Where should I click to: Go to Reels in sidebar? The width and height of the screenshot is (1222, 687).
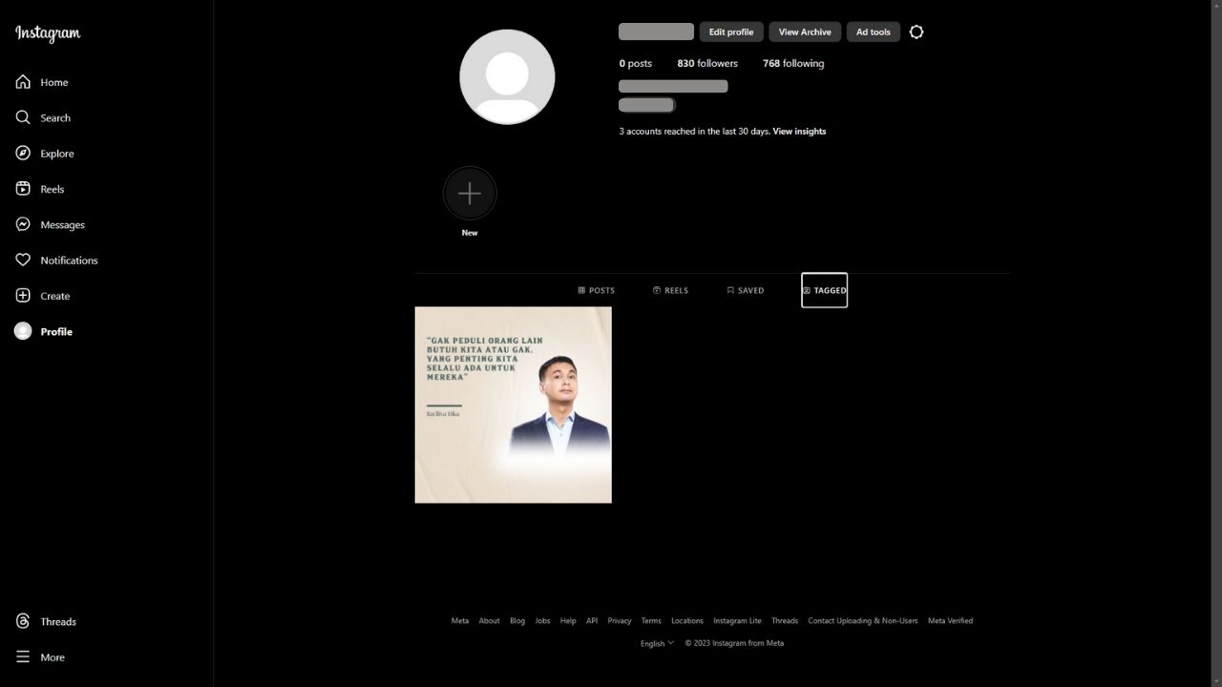click(23, 189)
